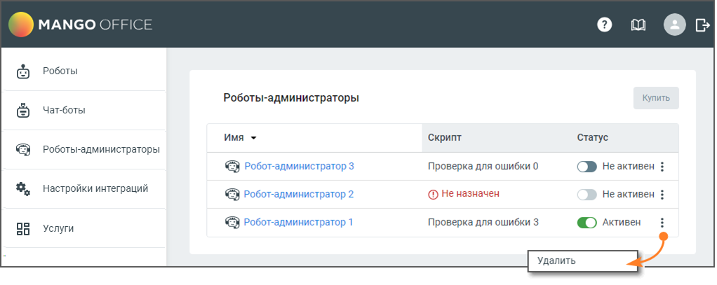Click the services icon beside Услуги
The width and height of the screenshot is (717, 285).
click(23, 229)
